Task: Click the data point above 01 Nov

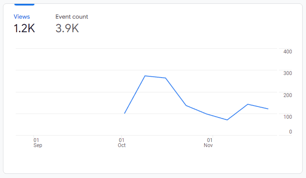Action: (x=207, y=114)
